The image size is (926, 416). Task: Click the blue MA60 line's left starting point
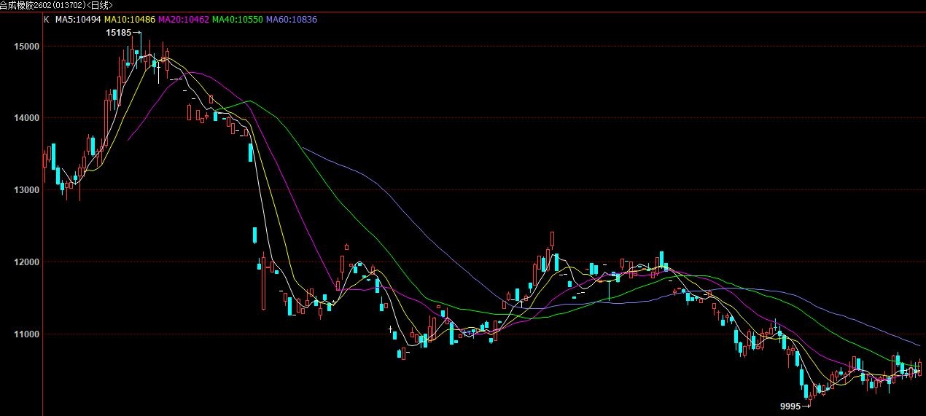point(303,147)
